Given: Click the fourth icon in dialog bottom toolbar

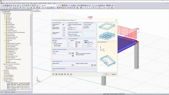Looking at the screenshot, I should [x=62, y=74].
